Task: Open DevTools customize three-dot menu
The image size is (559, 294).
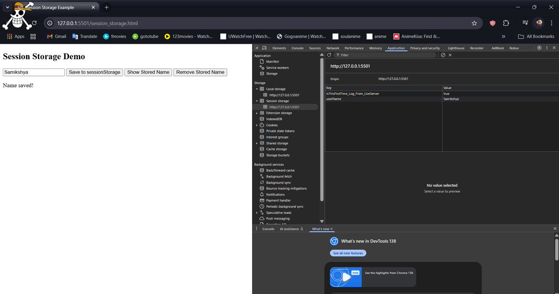Action: 546,48
